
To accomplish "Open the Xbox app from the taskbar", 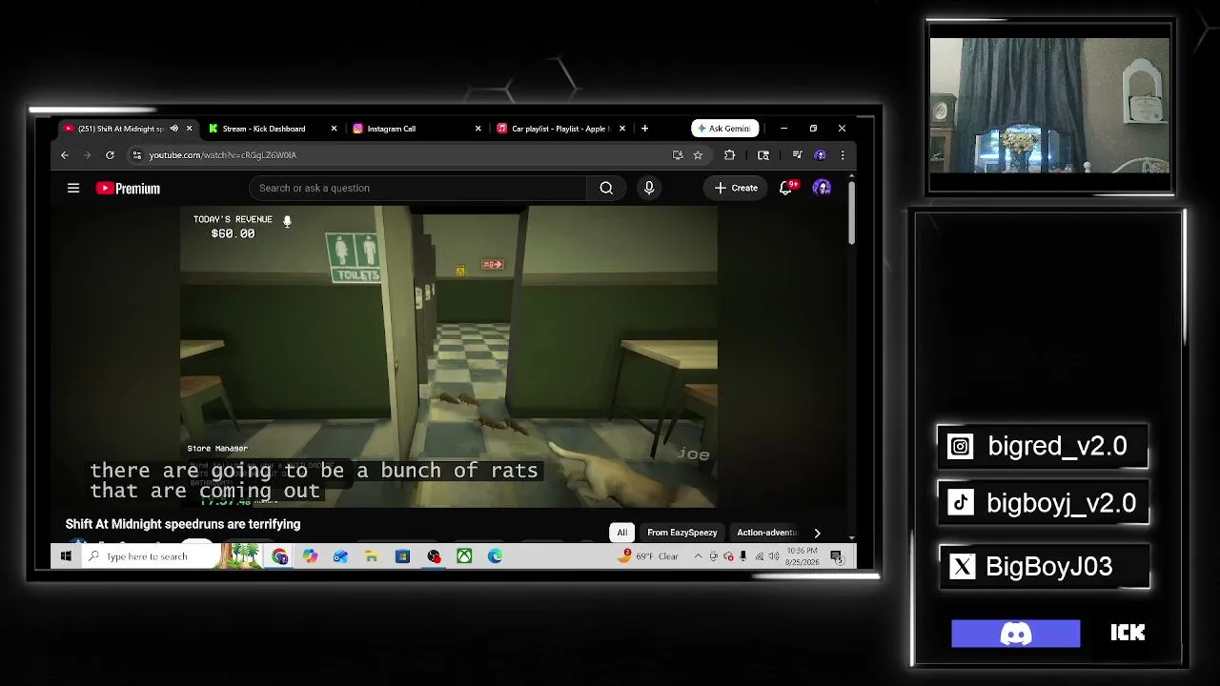I will point(464,556).
